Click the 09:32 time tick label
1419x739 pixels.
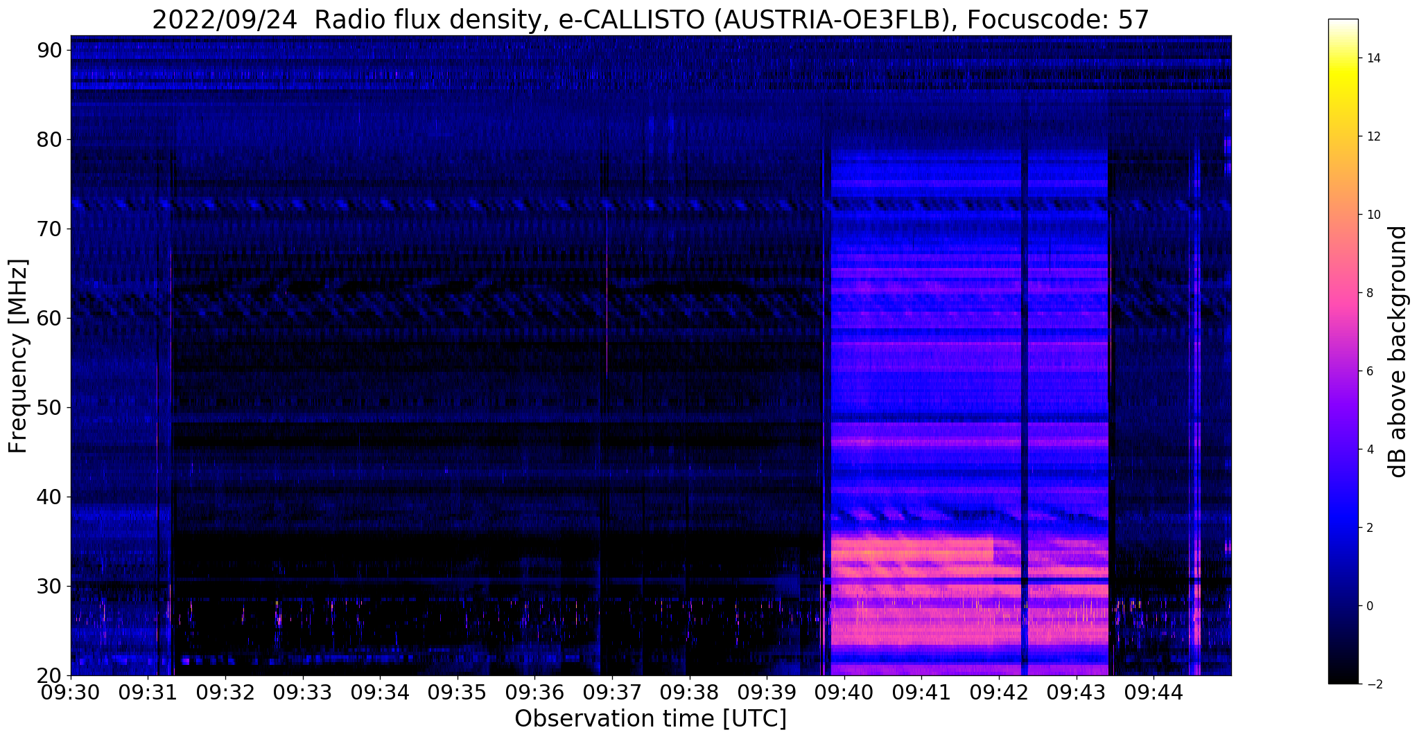coord(225,693)
